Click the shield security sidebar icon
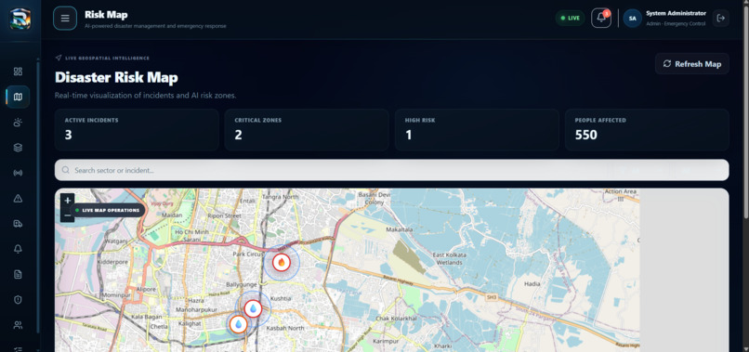 (x=18, y=299)
